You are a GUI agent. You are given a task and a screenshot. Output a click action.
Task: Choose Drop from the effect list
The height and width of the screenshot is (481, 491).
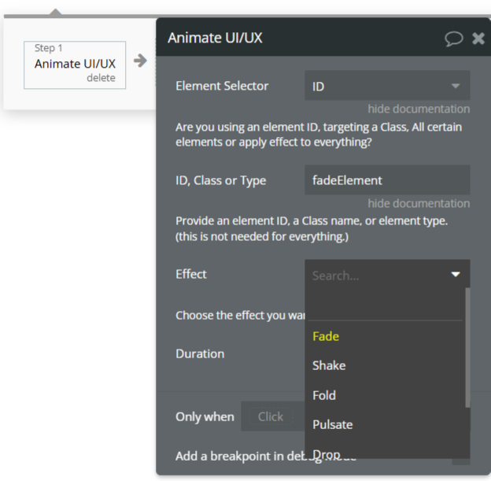click(326, 453)
